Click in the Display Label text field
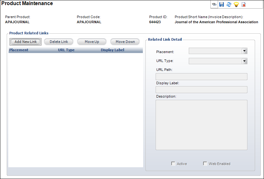This screenshot has width=264, height=179. pyautogui.click(x=202, y=90)
